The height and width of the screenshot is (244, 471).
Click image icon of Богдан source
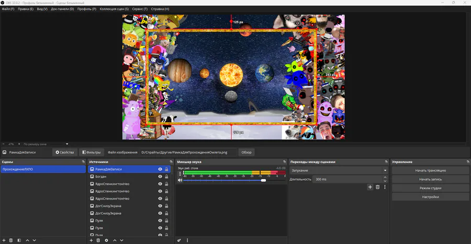tap(92, 177)
